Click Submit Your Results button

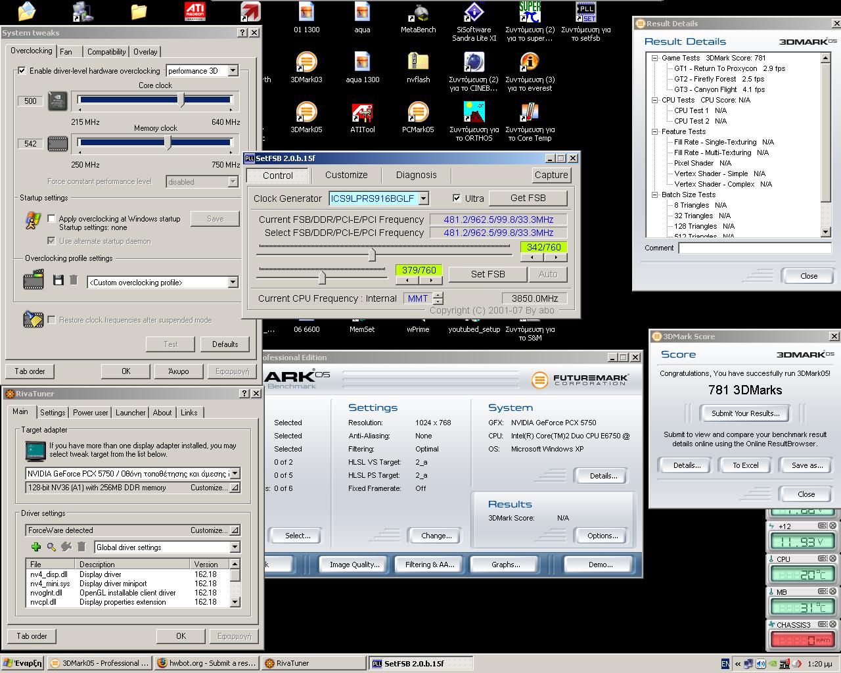[745, 413]
